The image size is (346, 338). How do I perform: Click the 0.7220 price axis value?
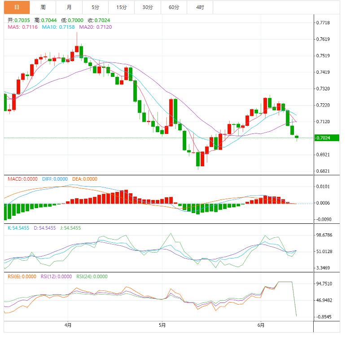(323, 105)
